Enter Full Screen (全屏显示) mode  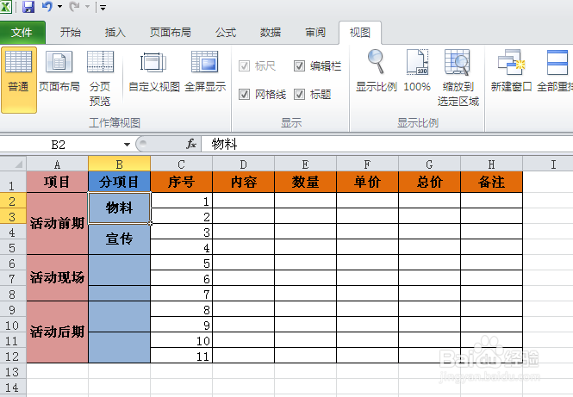(x=205, y=72)
